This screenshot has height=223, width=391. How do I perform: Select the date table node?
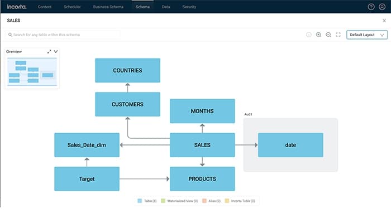tap(290, 145)
